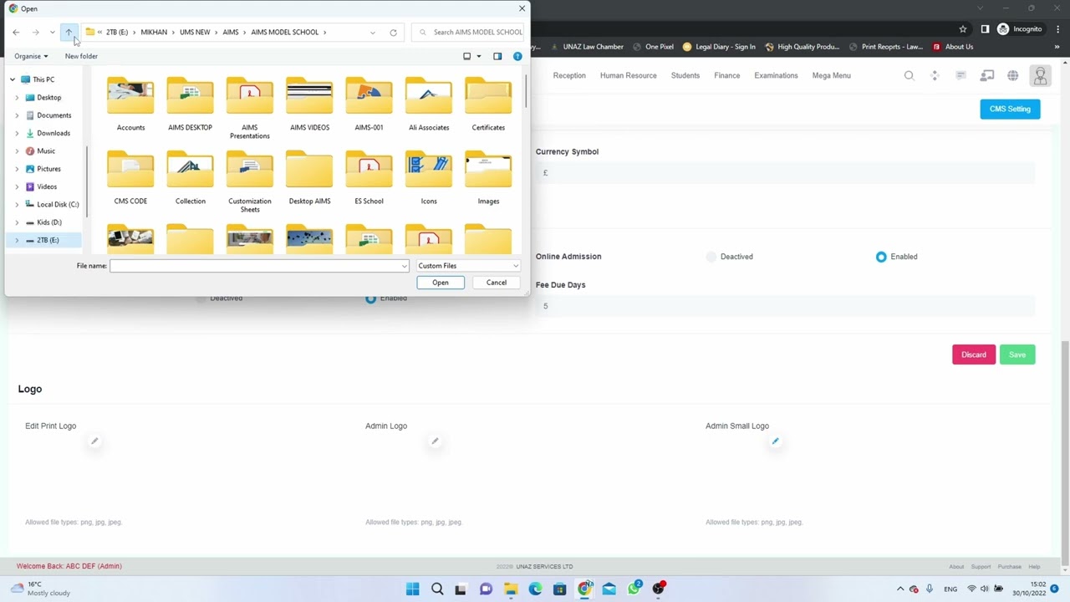Open the Help icon in Open dialog
Image resolution: width=1070 pixels, height=602 pixels.
click(x=517, y=56)
